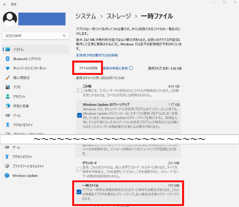Image resolution: width=239 pixels, height=207 pixels.
Task: Open ゲーム controller icon in upper sidebar
Action: pos(8,115)
